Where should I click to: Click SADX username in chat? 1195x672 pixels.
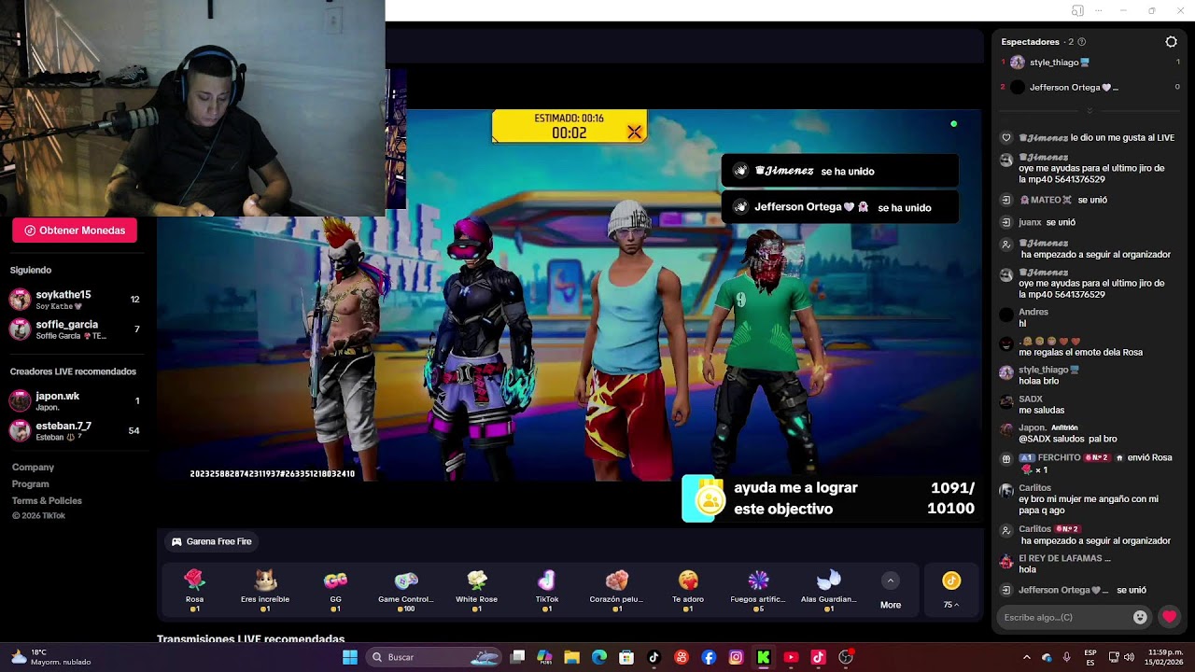click(1031, 399)
